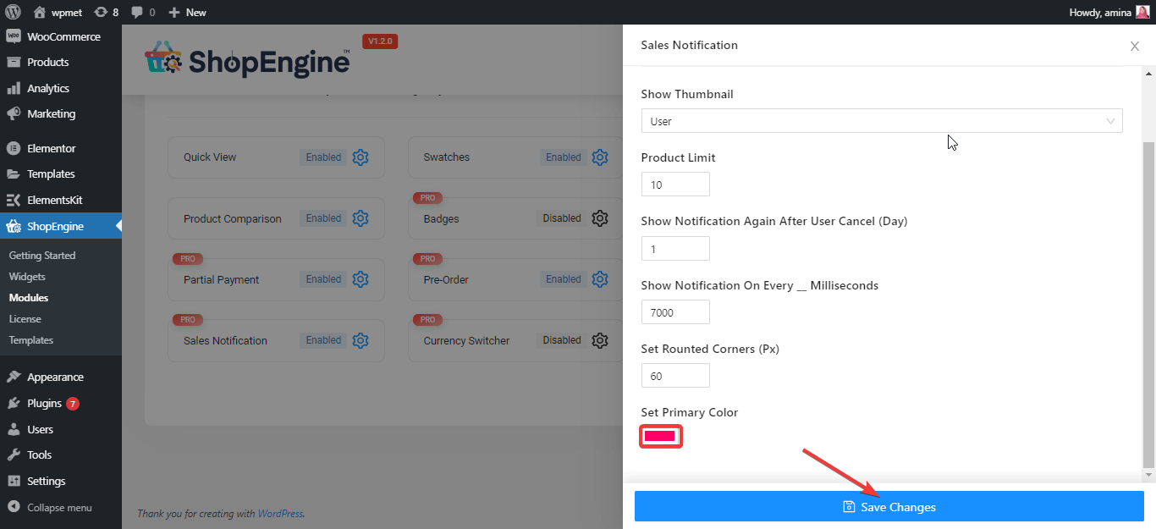Open the wpmet site home link

58,12
